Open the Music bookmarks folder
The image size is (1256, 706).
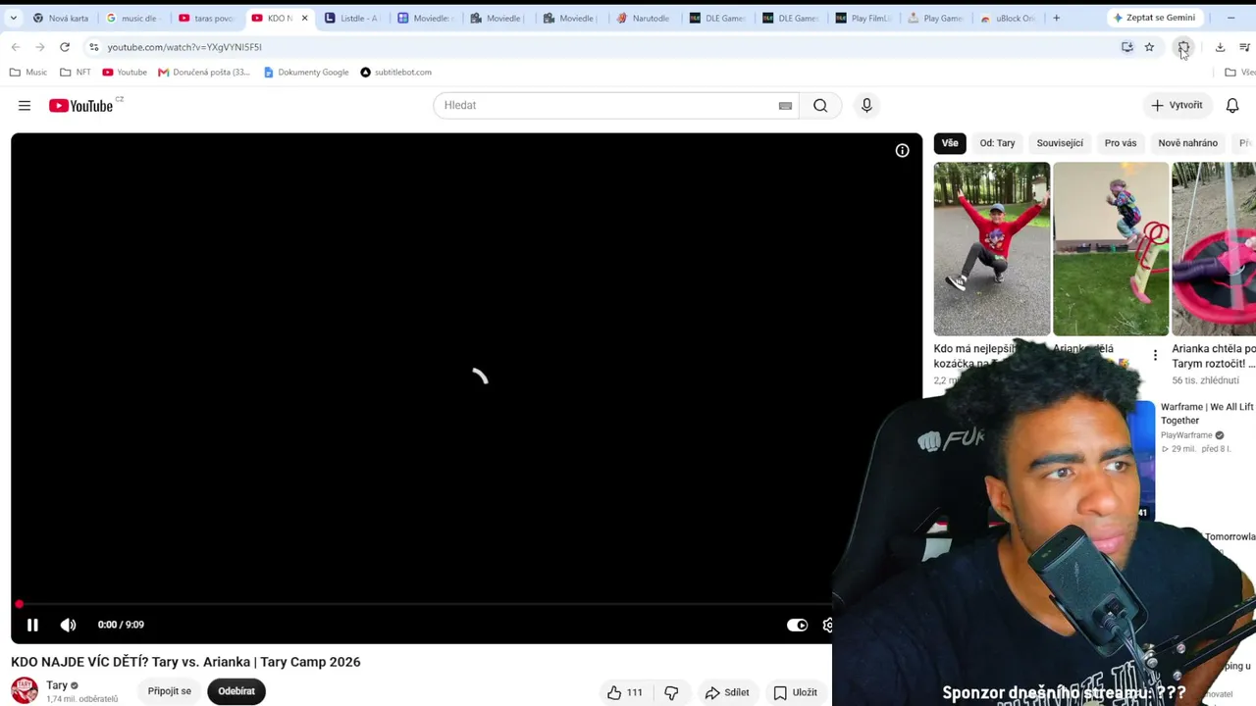click(28, 73)
